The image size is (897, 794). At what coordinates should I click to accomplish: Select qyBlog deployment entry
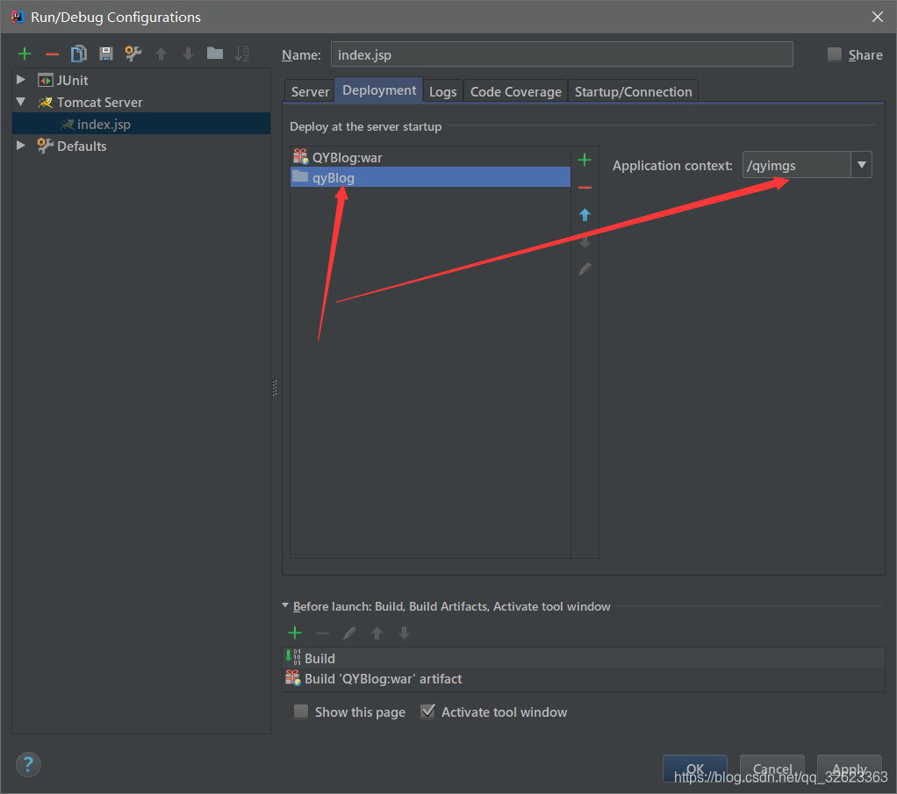[430, 177]
